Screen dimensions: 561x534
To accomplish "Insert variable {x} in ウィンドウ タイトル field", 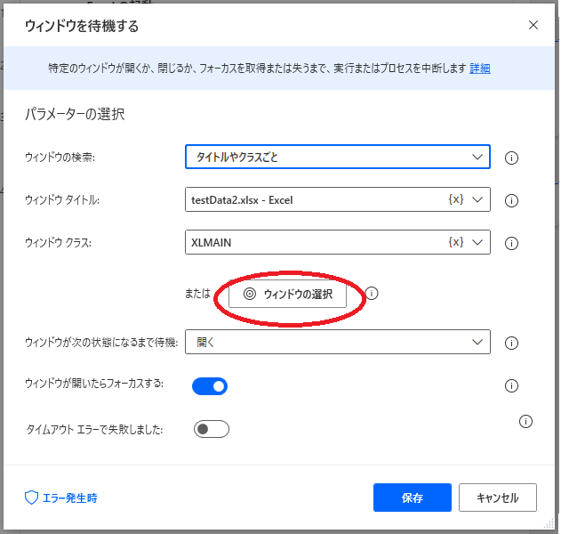I will pyautogui.click(x=455, y=199).
